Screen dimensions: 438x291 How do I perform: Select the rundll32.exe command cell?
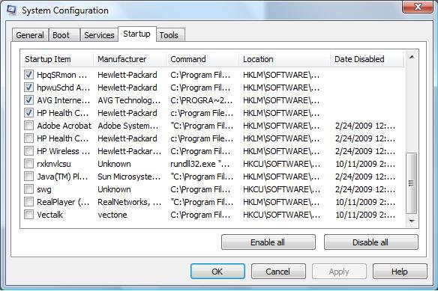[200, 164]
